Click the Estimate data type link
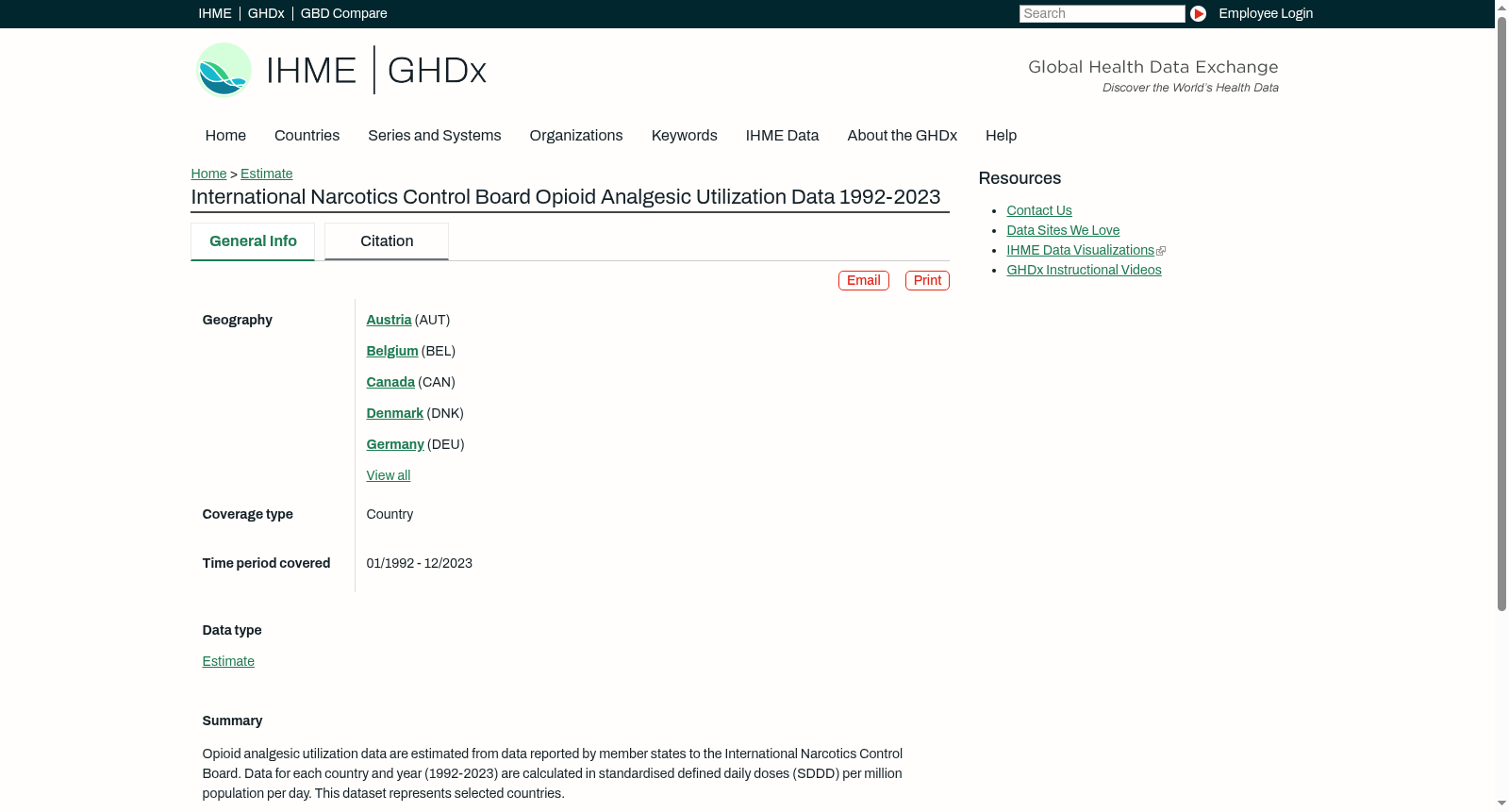This screenshot has width=1509, height=812. (x=228, y=661)
